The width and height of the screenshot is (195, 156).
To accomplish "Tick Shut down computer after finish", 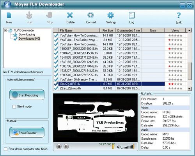I will click(x=5, y=149).
